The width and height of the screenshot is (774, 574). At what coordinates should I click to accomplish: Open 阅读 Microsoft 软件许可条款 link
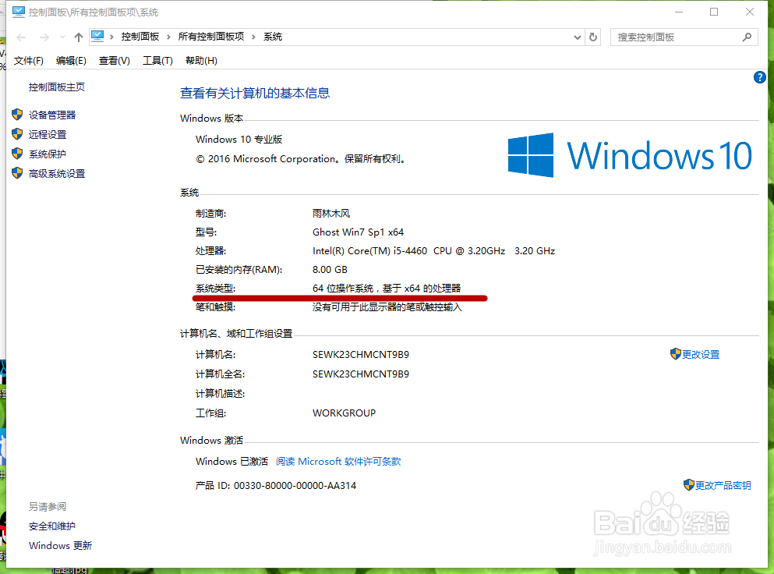(338, 462)
